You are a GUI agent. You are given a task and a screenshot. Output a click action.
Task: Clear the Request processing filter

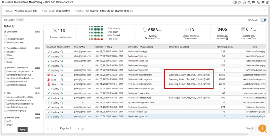point(37,48)
